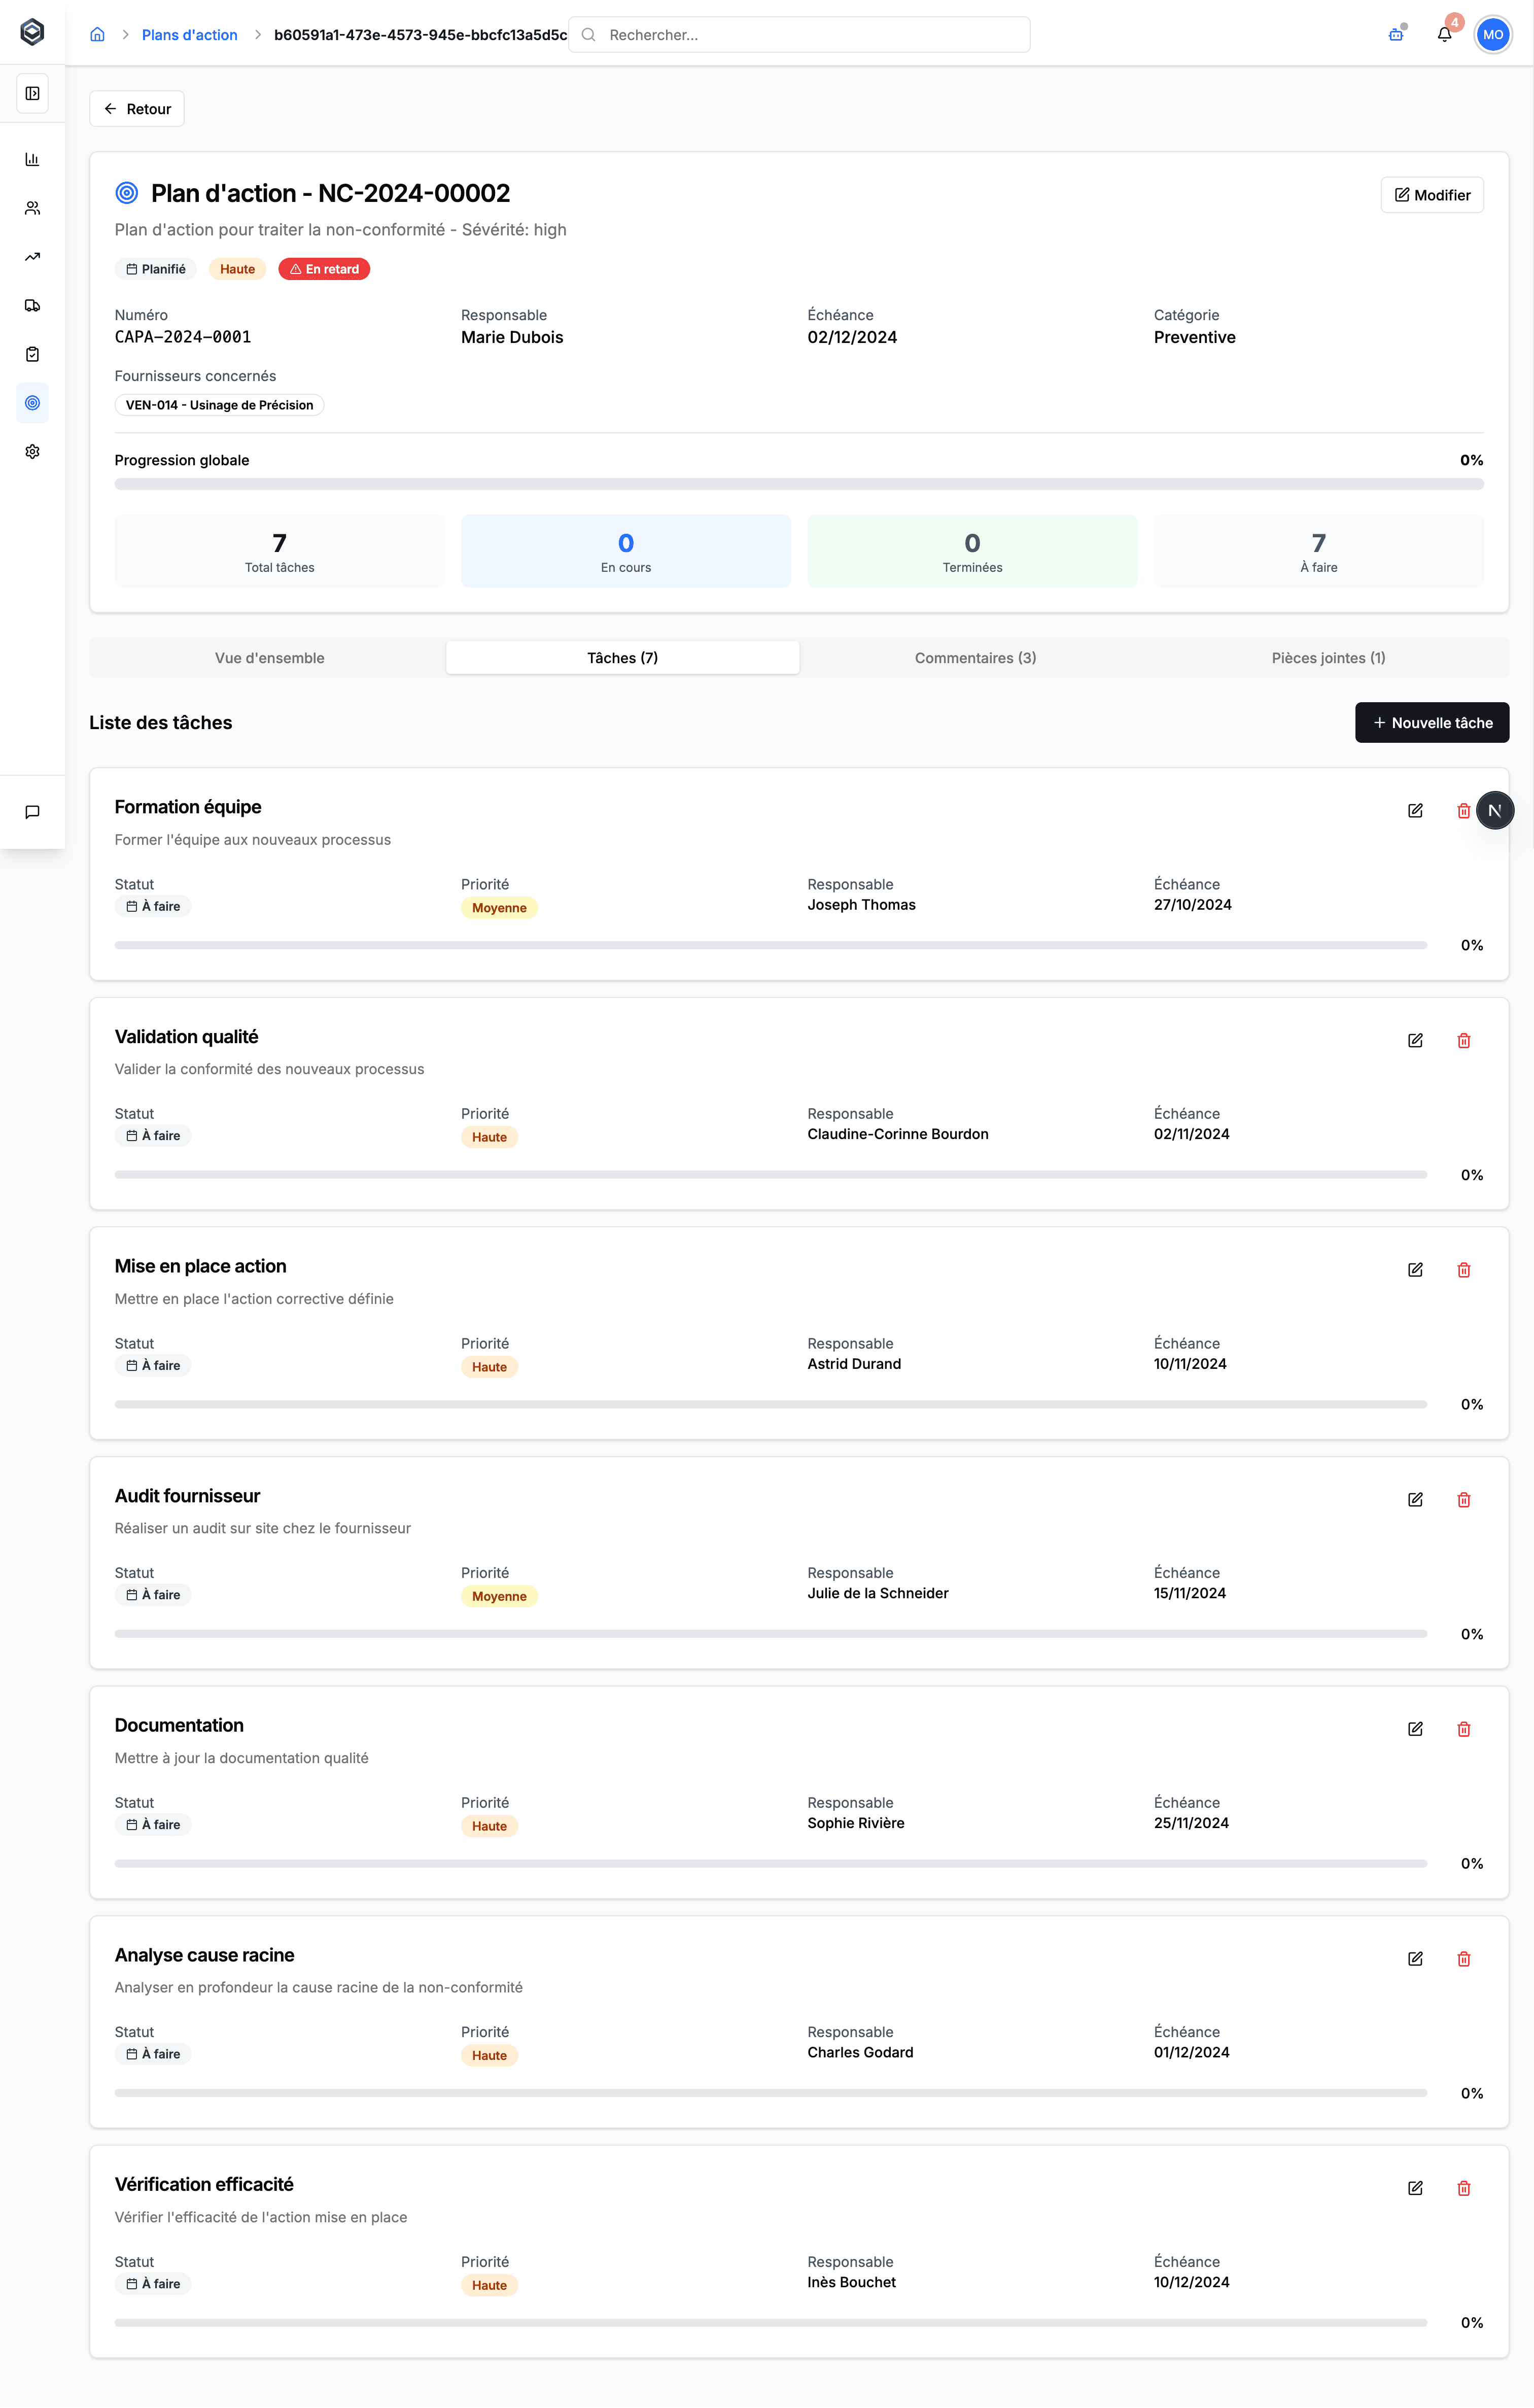The height and width of the screenshot is (2408, 1534).
Task: Open the robot assistant icon
Action: 1396,35
